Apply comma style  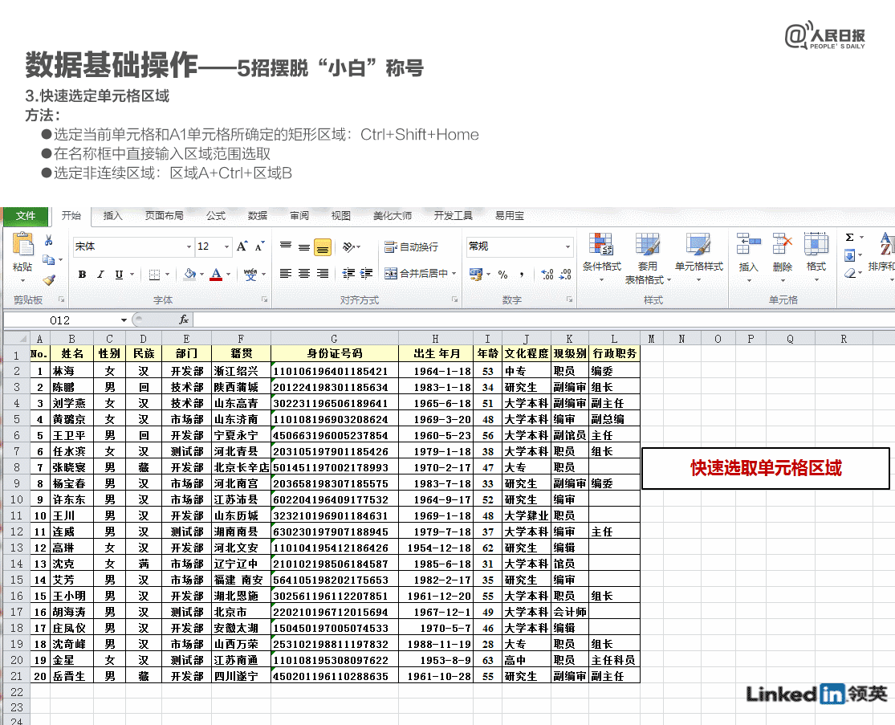(521, 275)
